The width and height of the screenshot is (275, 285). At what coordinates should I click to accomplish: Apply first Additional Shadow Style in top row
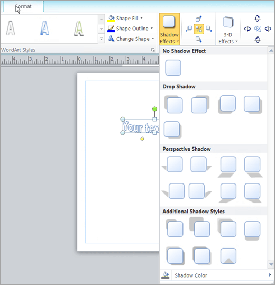coord(175,228)
